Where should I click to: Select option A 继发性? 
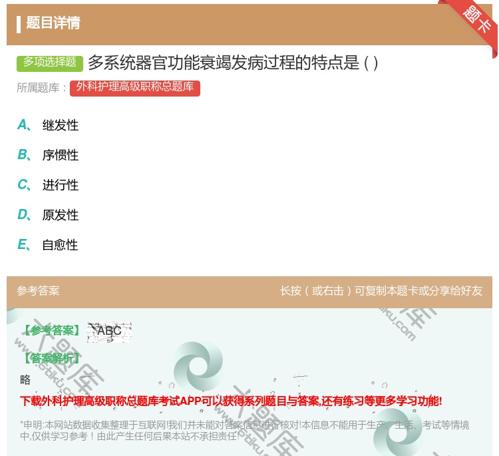(60, 125)
